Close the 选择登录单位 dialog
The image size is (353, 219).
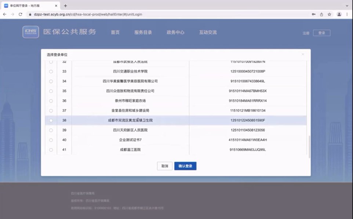point(303,54)
